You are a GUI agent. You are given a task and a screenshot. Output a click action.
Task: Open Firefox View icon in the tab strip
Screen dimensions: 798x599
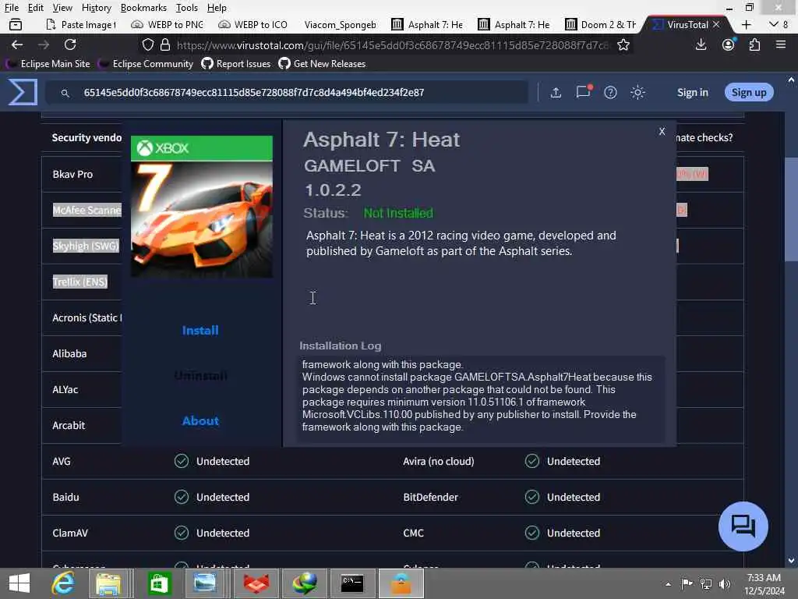16,24
